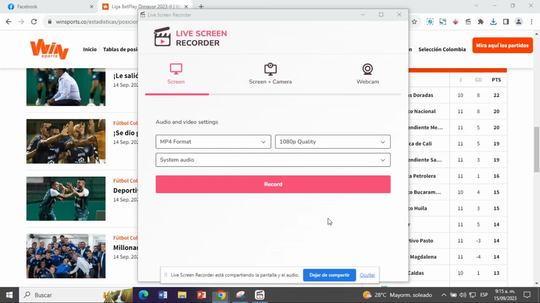
Task: Select the Screen recording mode icon
Action: (176, 69)
